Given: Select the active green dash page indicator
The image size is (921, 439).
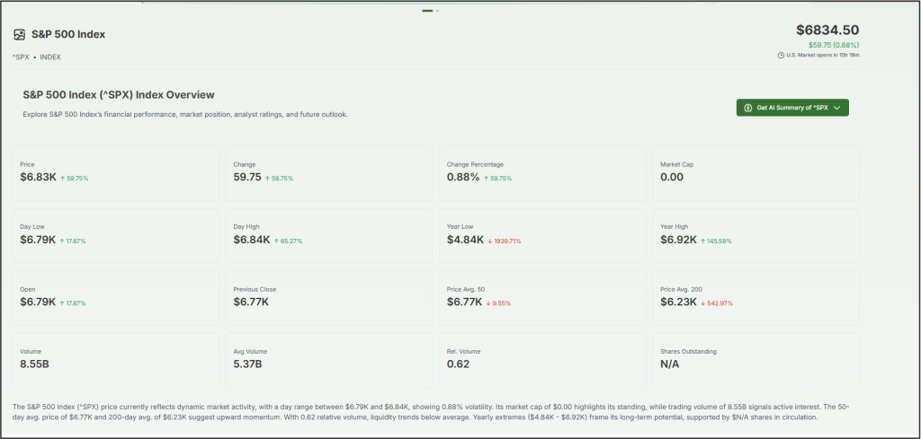Looking at the screenshot, I should click(x=427, y=11).
